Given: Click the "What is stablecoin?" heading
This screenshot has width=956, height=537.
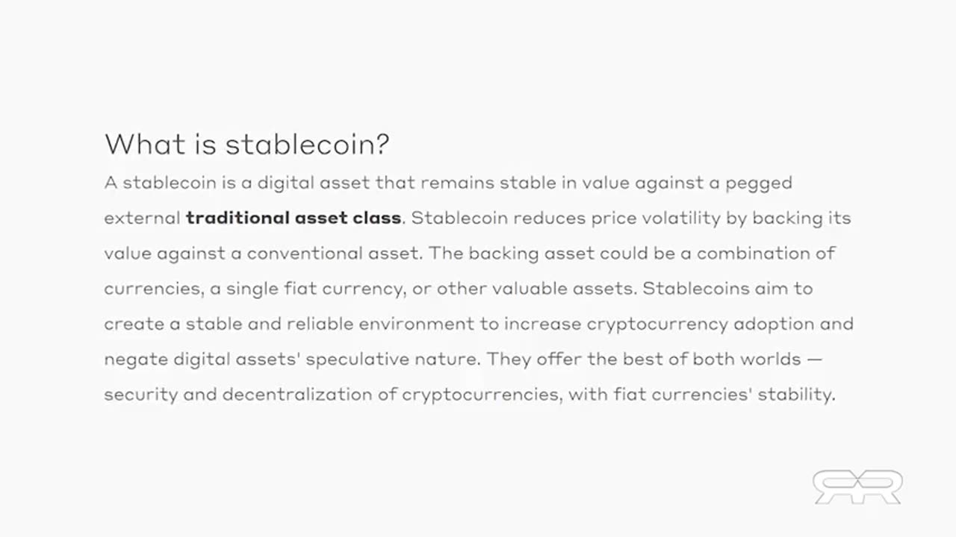Looking at the screenshot, I should (x=246, y=143).
